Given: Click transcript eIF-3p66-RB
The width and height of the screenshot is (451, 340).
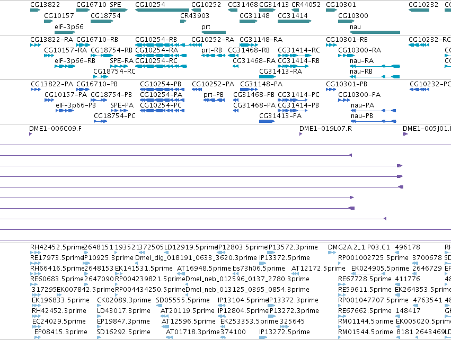Looking at the screenshot, I should coord(65,66).
